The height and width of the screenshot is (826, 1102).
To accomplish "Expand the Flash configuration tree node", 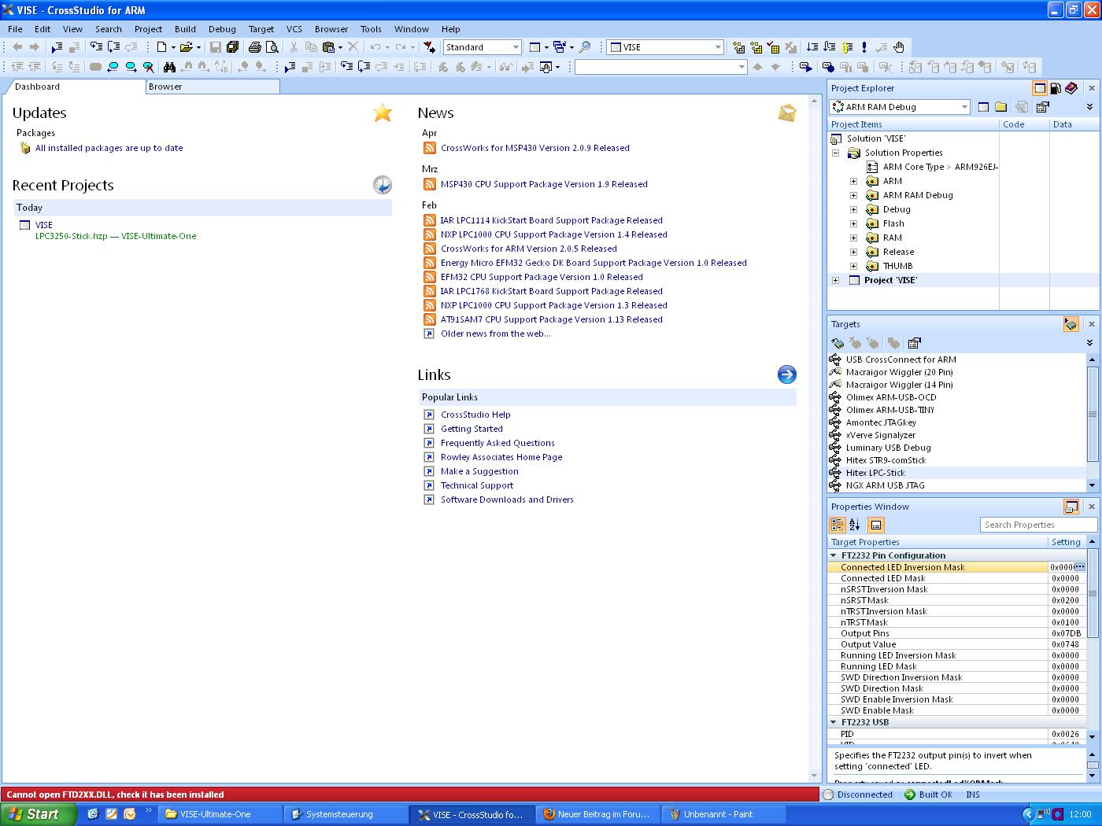I will (x=853, y=223).
